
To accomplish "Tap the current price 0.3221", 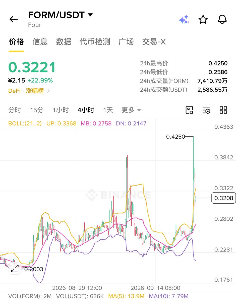I will (x=32, y=67).
